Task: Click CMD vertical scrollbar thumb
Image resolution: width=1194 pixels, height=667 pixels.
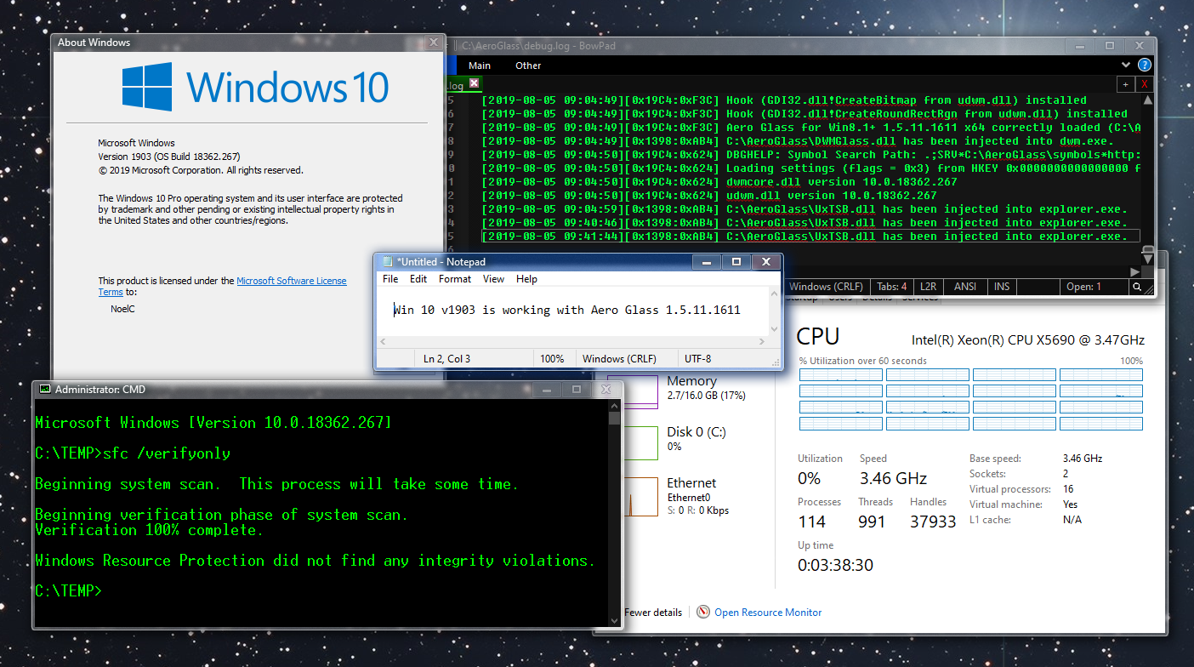Action: pos(614,417)
